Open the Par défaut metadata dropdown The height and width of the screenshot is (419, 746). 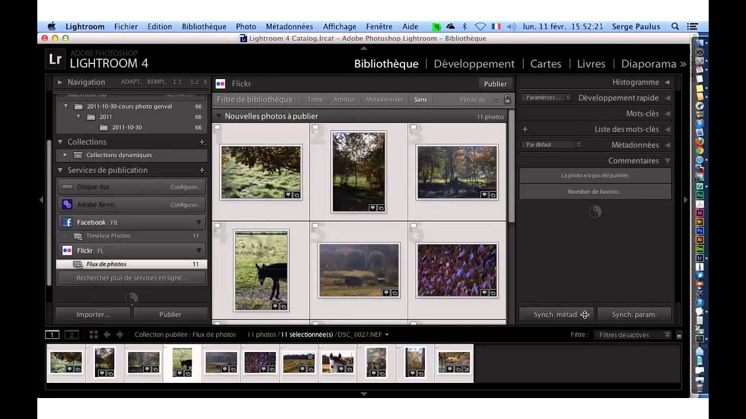[551, 145]
